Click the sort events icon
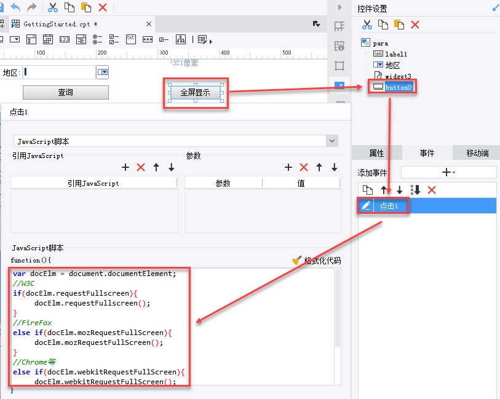500x399 pixels. tap(416, 190)
